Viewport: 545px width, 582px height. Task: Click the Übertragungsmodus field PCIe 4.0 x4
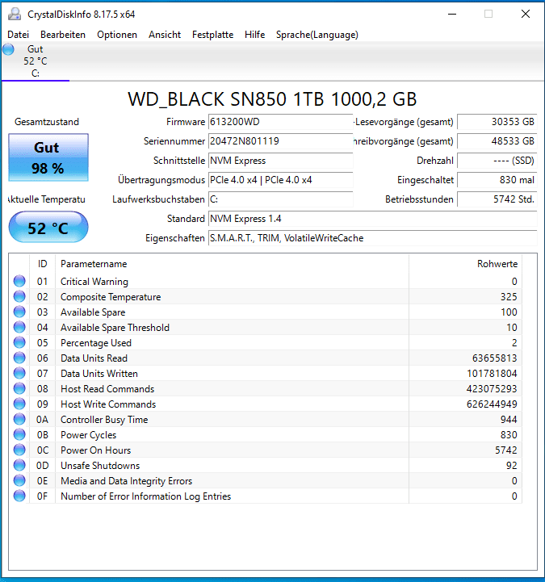[x=280, y=180]
